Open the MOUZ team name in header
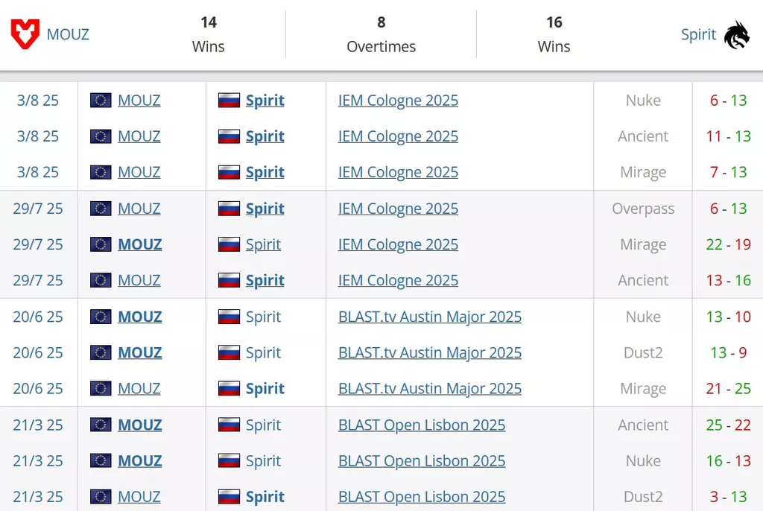This screenshot has width=763, height=511. coord(68,34)
